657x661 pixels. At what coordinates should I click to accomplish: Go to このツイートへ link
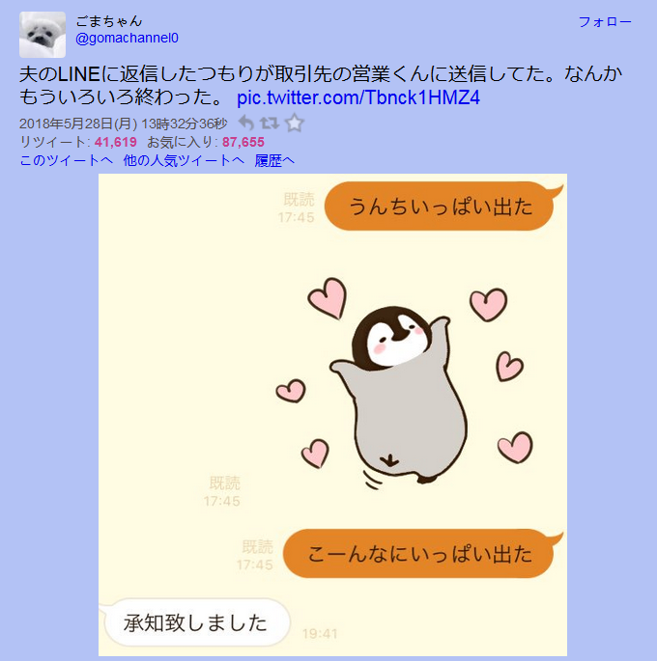pos(67,160)
